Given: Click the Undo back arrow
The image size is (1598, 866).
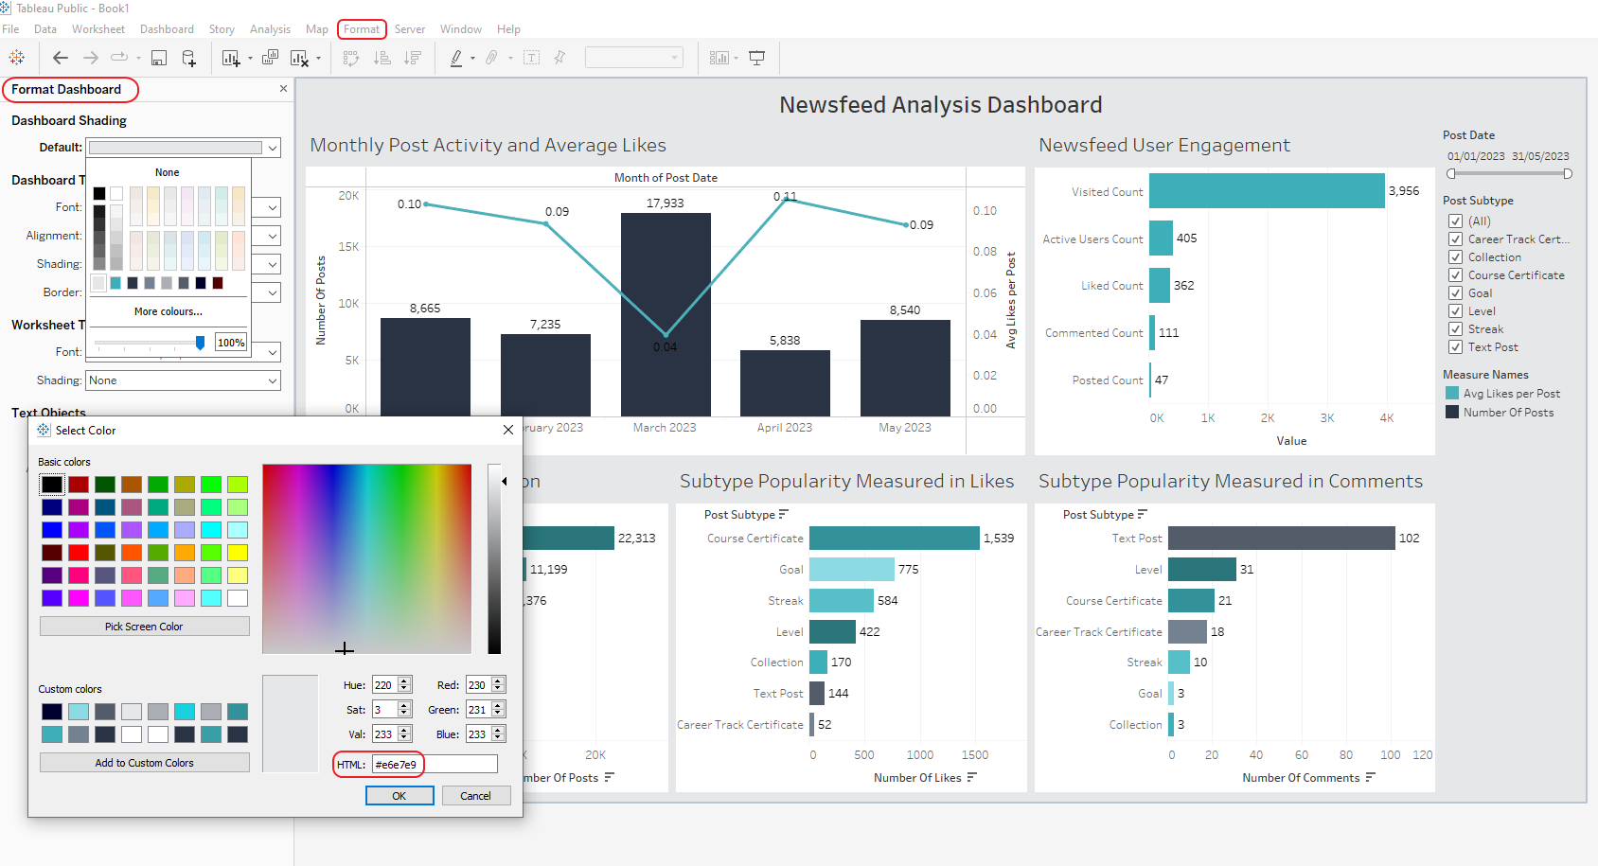Looking at the screenshot, I should click(x=61, y=58).
